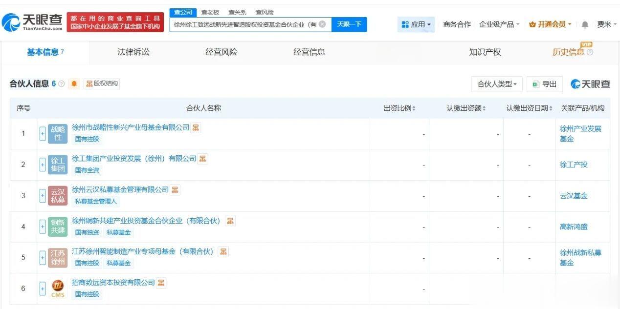Expand row 2 徐工集团产业投资发展 plus toggle
Screen dimensions: 620x309
(43, 165)
